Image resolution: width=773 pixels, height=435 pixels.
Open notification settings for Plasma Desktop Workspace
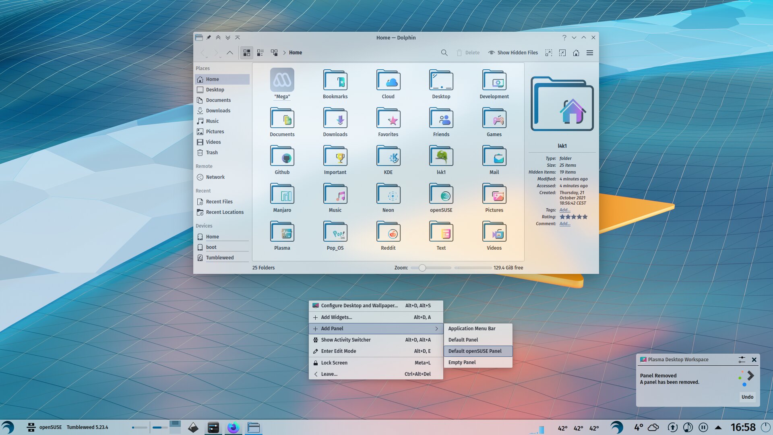pyautogui.click(x=742, y=360)
